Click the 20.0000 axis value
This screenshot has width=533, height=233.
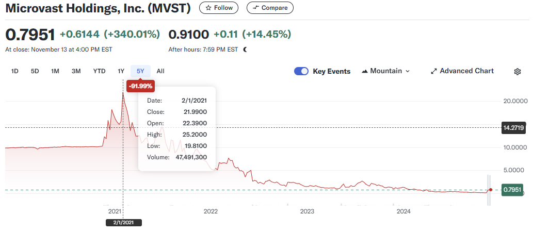point(514,101)
